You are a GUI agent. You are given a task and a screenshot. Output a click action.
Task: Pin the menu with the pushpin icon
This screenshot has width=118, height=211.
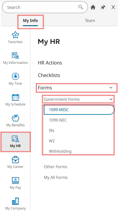[103, 7]
